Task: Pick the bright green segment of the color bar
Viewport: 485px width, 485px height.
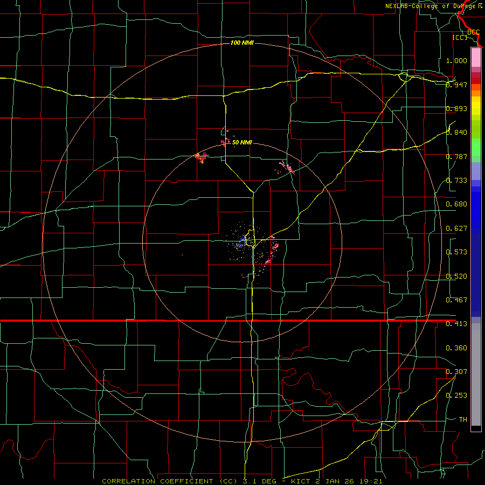Action: pyautogui.click(x=476, y=147)
